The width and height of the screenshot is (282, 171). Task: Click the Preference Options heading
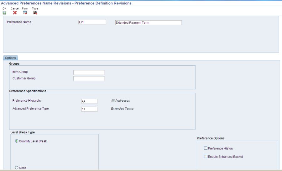[x=211, y=138]
